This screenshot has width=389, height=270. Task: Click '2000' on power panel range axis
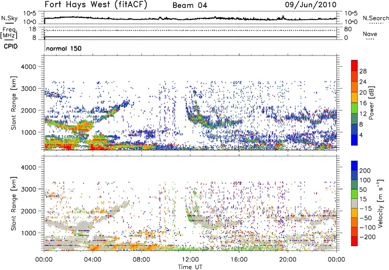(29, 110)
